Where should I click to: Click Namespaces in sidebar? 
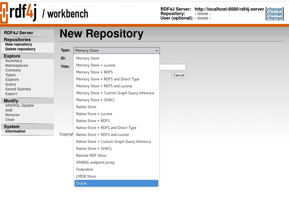17,66
